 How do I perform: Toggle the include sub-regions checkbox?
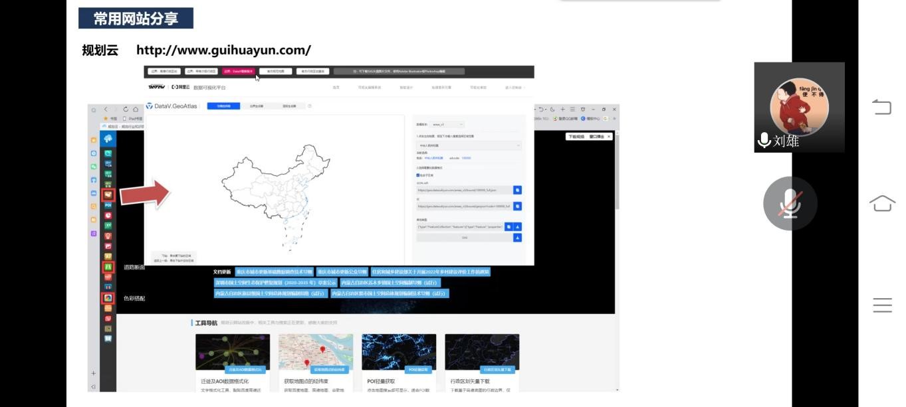pyautogui.click(x=418, y=175)
